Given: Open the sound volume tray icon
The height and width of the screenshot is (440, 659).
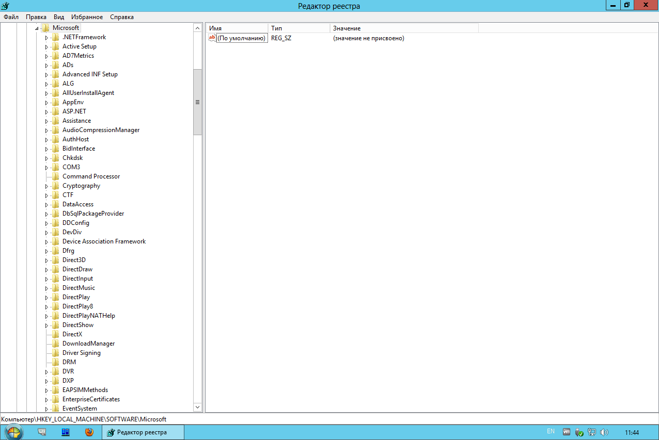Looking at the screenshot, I should click(x=604, y=432).
